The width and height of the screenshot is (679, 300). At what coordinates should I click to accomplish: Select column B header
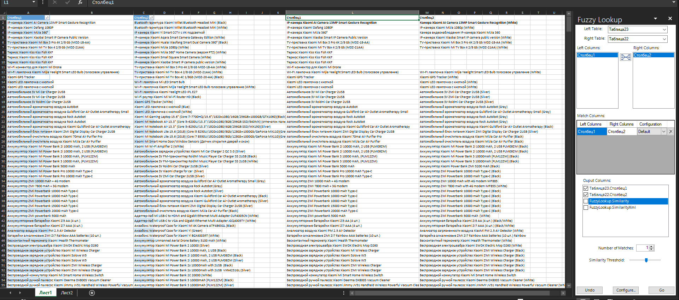(x=91, y=13)
